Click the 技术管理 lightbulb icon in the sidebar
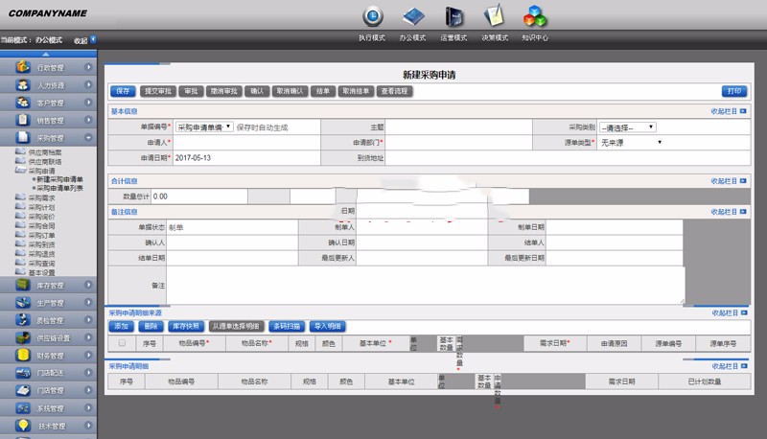This screenshot has height=439, width=767. tap(22, 426)
